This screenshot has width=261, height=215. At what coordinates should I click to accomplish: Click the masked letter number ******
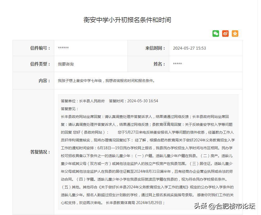pyautogui.click(x=63, y=48)
